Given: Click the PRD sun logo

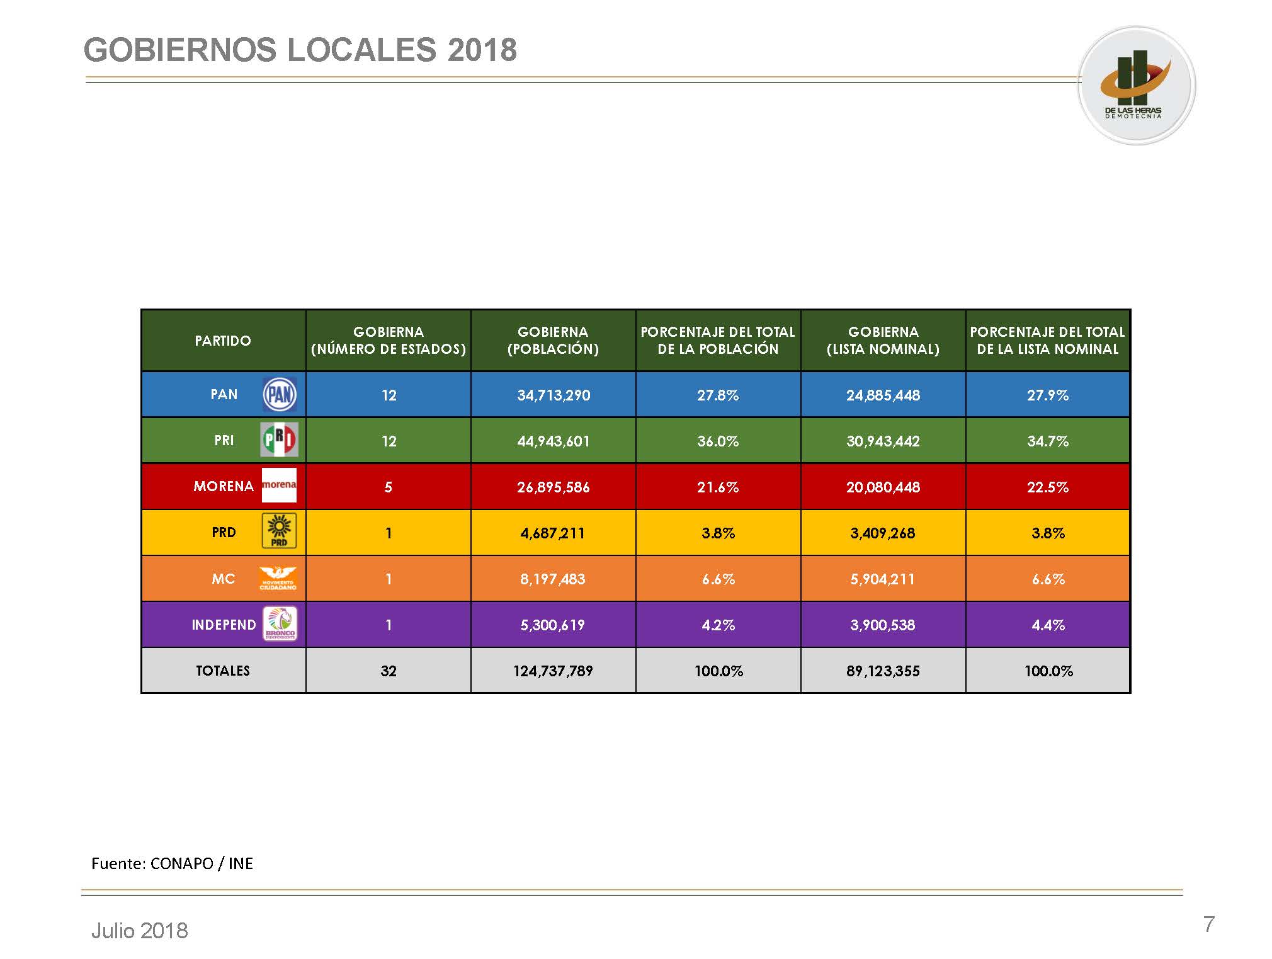Looking at the screenshot, I should [279, 531].
